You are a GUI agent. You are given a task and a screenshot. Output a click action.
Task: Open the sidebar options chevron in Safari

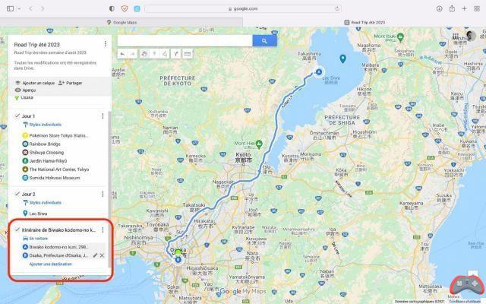pos(19,8)
